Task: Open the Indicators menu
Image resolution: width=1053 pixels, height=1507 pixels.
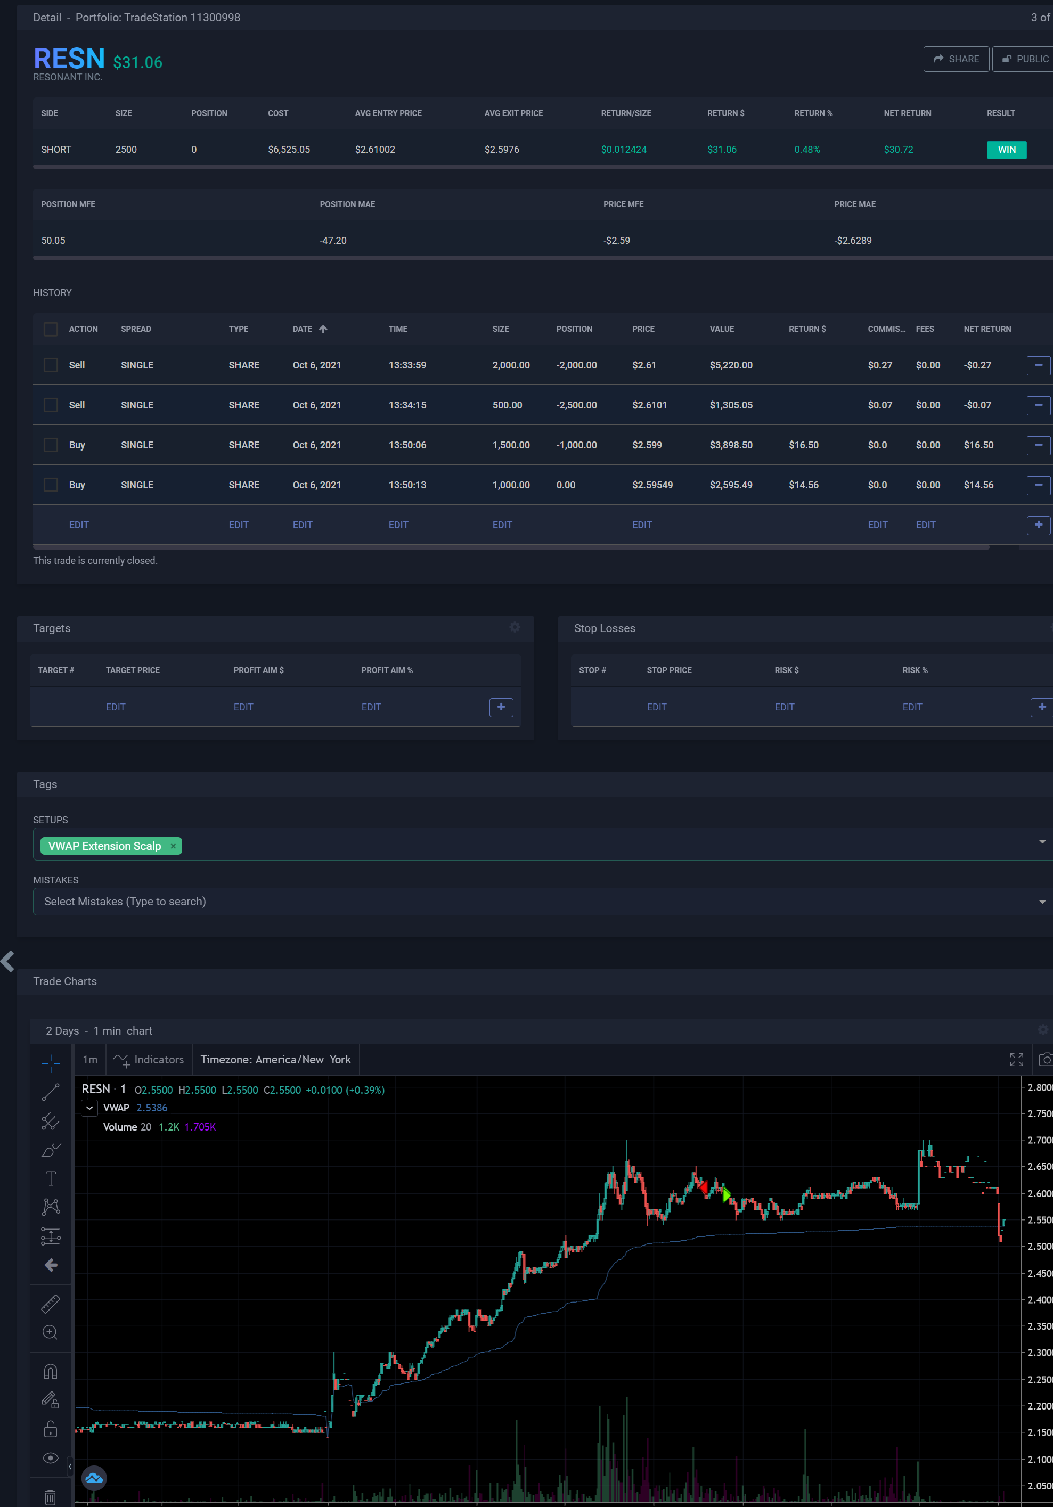Action: (149, 1059)
